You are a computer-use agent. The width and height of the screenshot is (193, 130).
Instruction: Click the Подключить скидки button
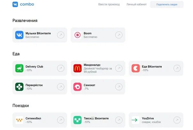point(167,4)
